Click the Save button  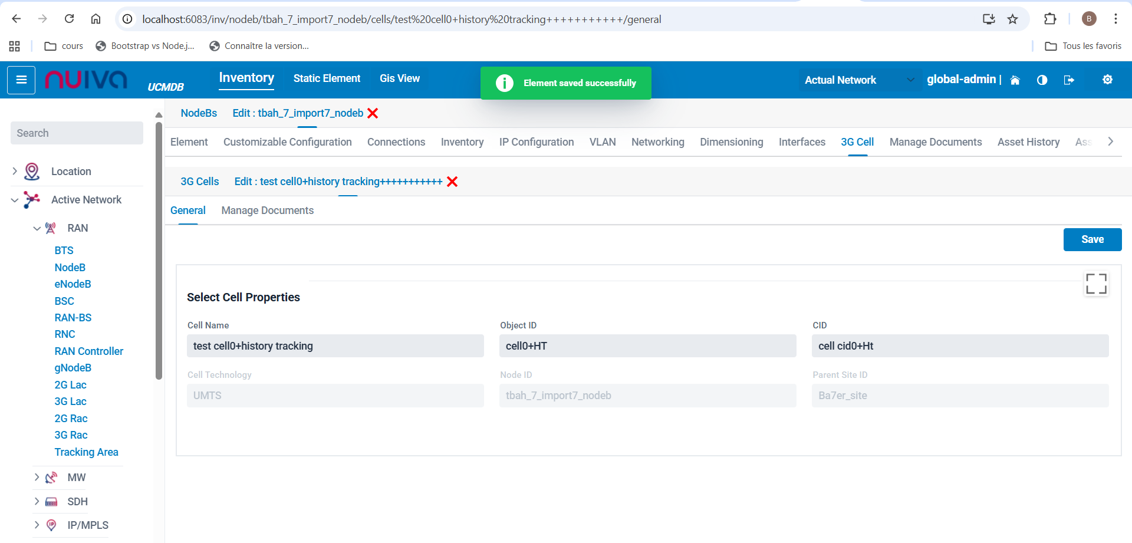click(1092, 239)
